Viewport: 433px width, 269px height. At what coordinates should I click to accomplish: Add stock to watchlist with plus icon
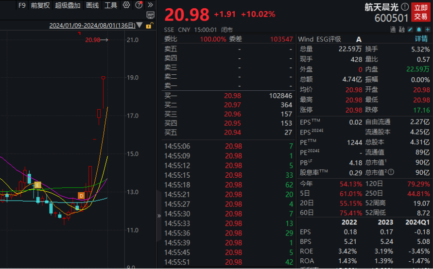(x=427, y=30)
